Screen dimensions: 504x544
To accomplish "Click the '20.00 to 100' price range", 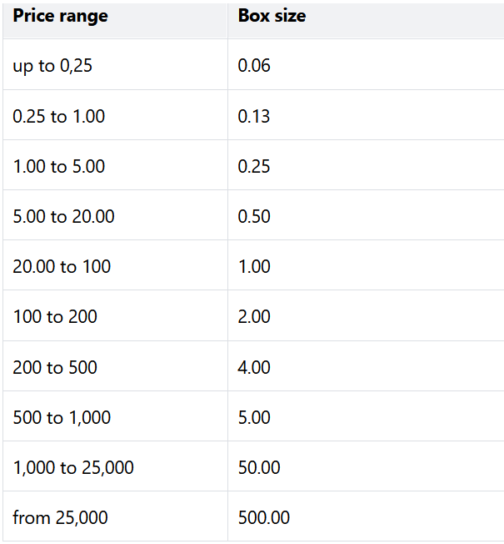I will click(62, 266).
